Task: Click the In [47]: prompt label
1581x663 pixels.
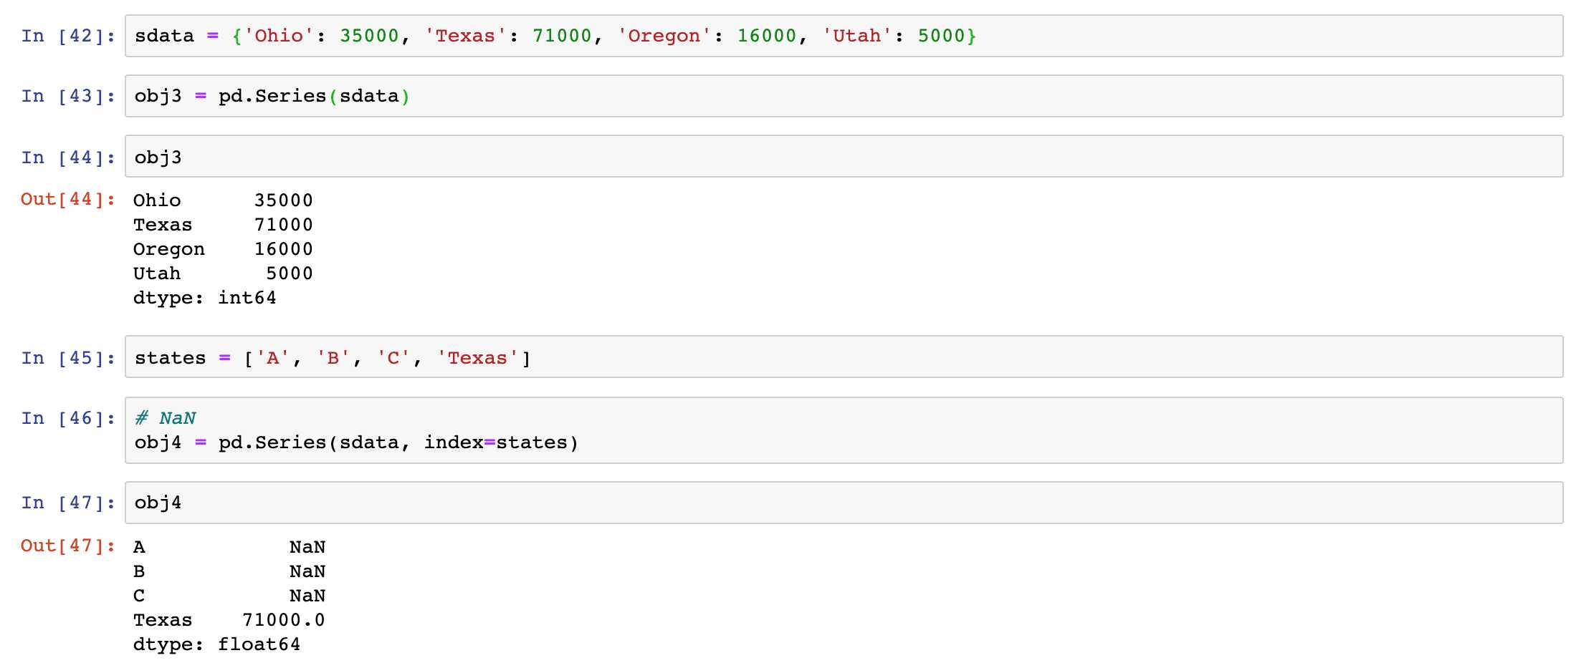Action: tap(68, 503)
